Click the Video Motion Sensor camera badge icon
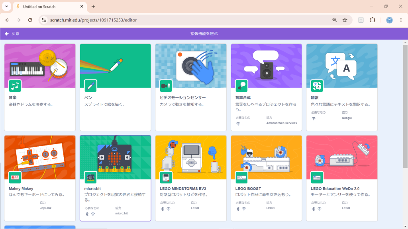 pos(166,85)
